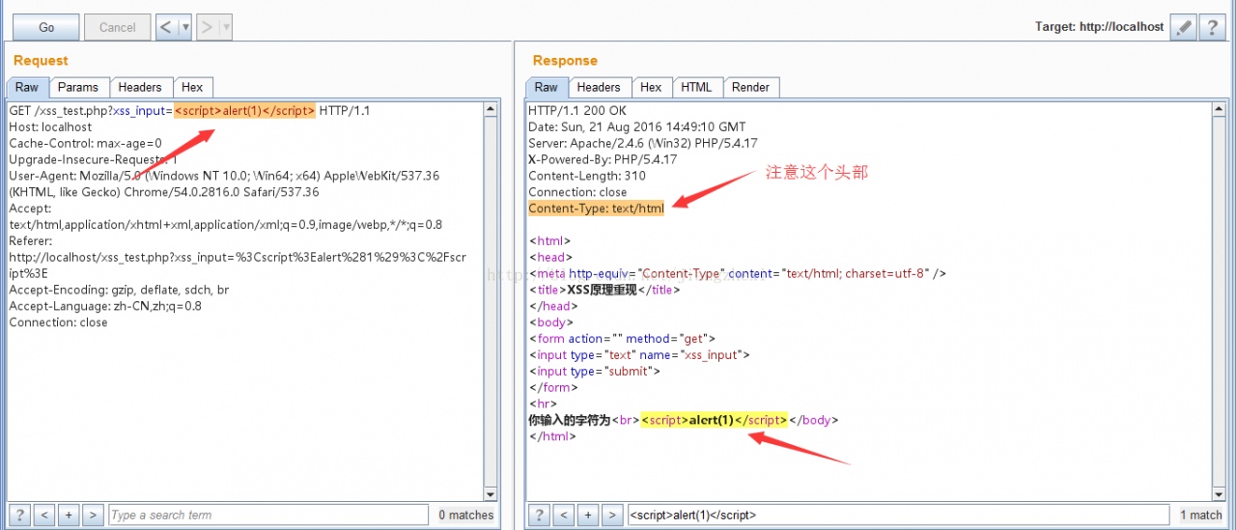Click the response search next match button
The image size is (1236, 530).
[612, 515]
